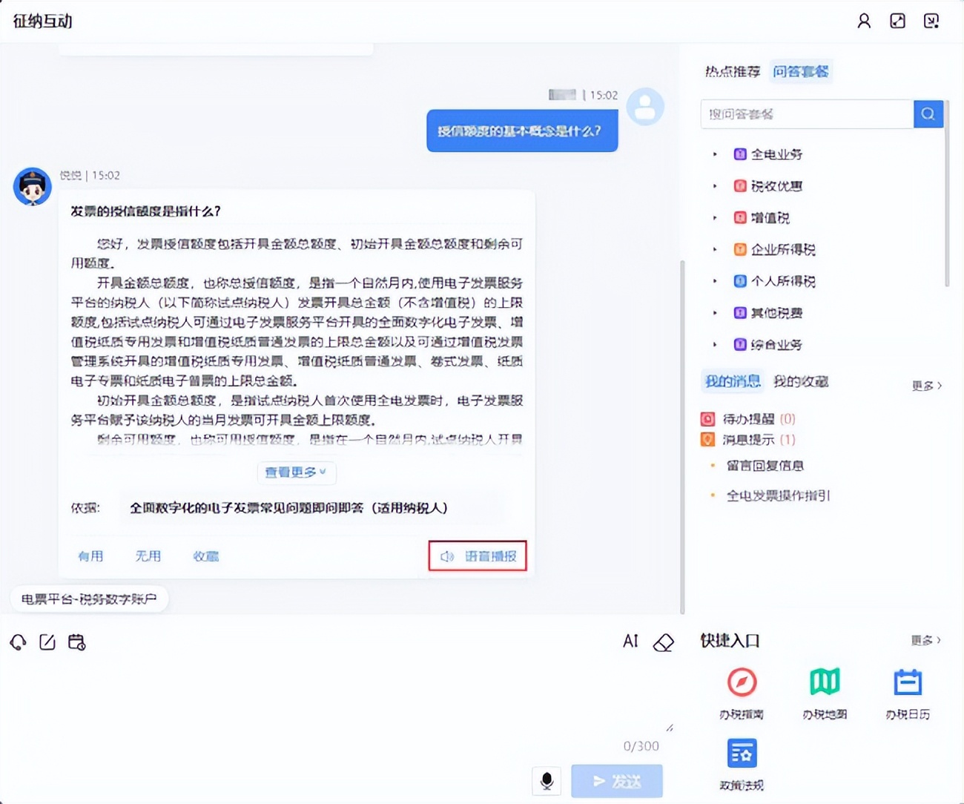964x804 pixels.
Task: Expand the answer with 查看更多
Action: coord(297,472)
